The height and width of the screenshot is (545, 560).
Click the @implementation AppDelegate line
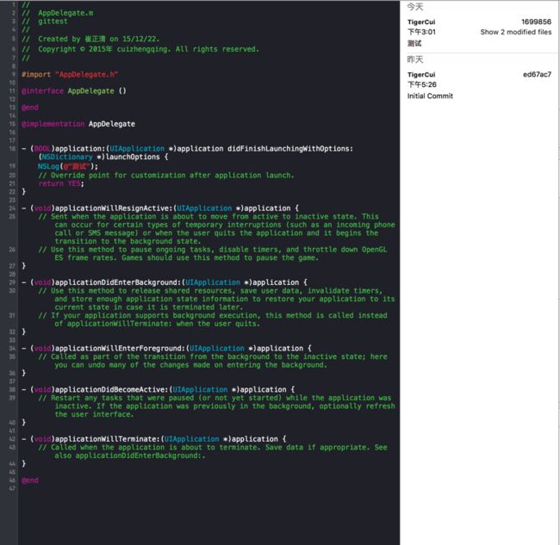(x=78, y=124)
